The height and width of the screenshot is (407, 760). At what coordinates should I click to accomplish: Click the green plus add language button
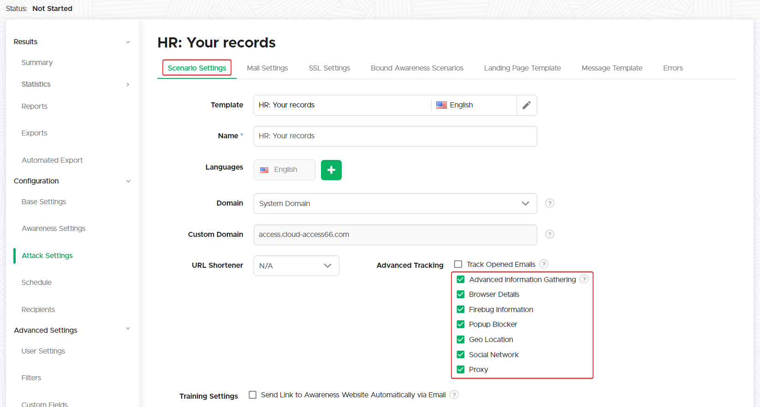(x=331, y=170)
